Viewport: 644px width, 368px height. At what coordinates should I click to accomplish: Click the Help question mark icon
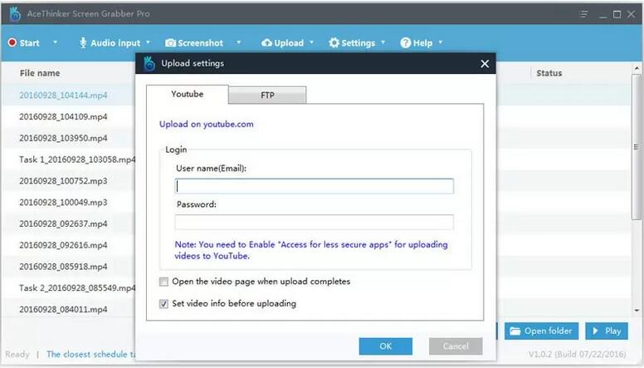(405, 42)
